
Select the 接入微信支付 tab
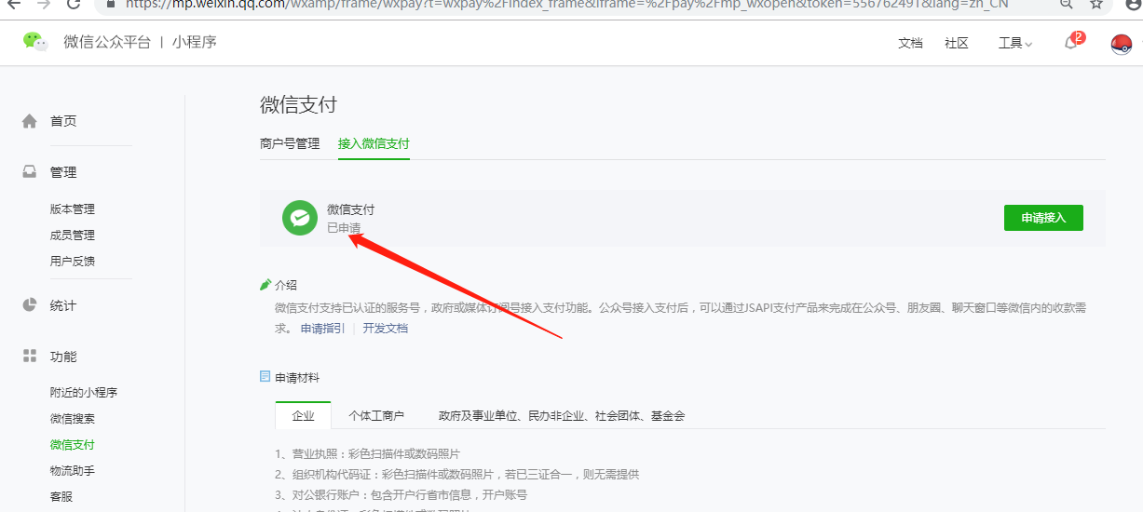[374, 143]
